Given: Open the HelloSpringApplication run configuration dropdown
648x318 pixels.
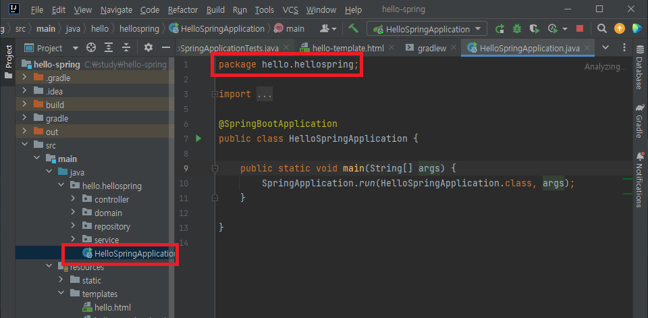Looking at the screenshot, I should tap(427, 29).
